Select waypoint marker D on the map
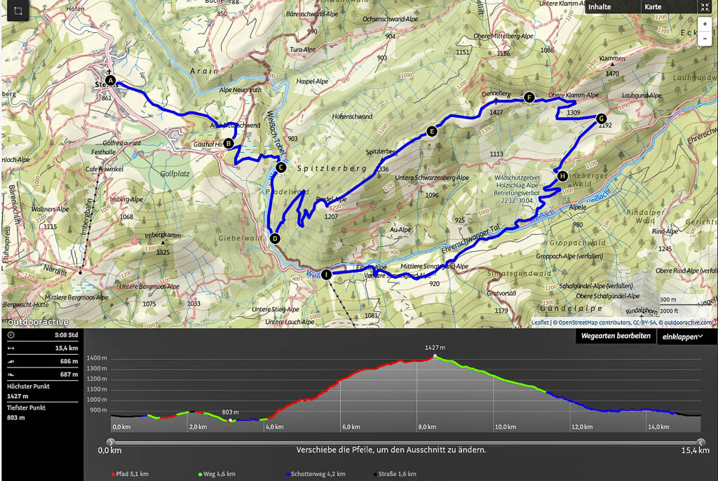The height and width of the screenshot is (481, 718). pos(275,238)
